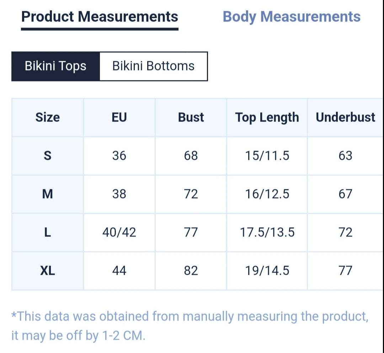
Task: Click the 63 underbust value cell
Action: [x=345, y=156]
